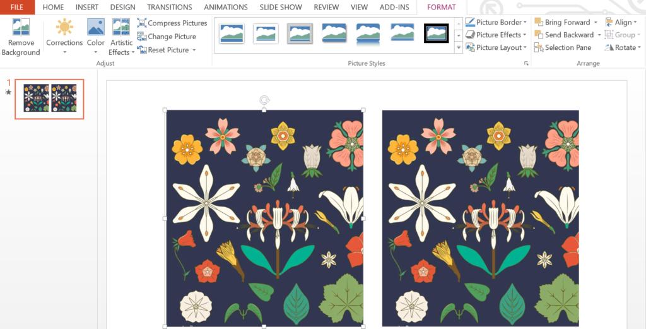
Task: Expand the Artistic Effects dropdown arrow
Action: pyautogui.click(x=133, y=52)
